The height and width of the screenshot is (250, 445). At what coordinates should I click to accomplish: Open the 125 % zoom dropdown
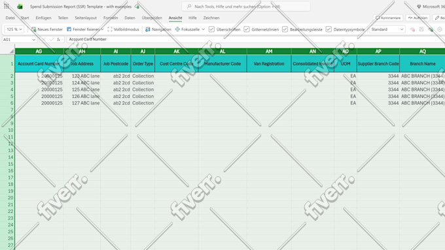pyautogui.click(x=14, y=29)
